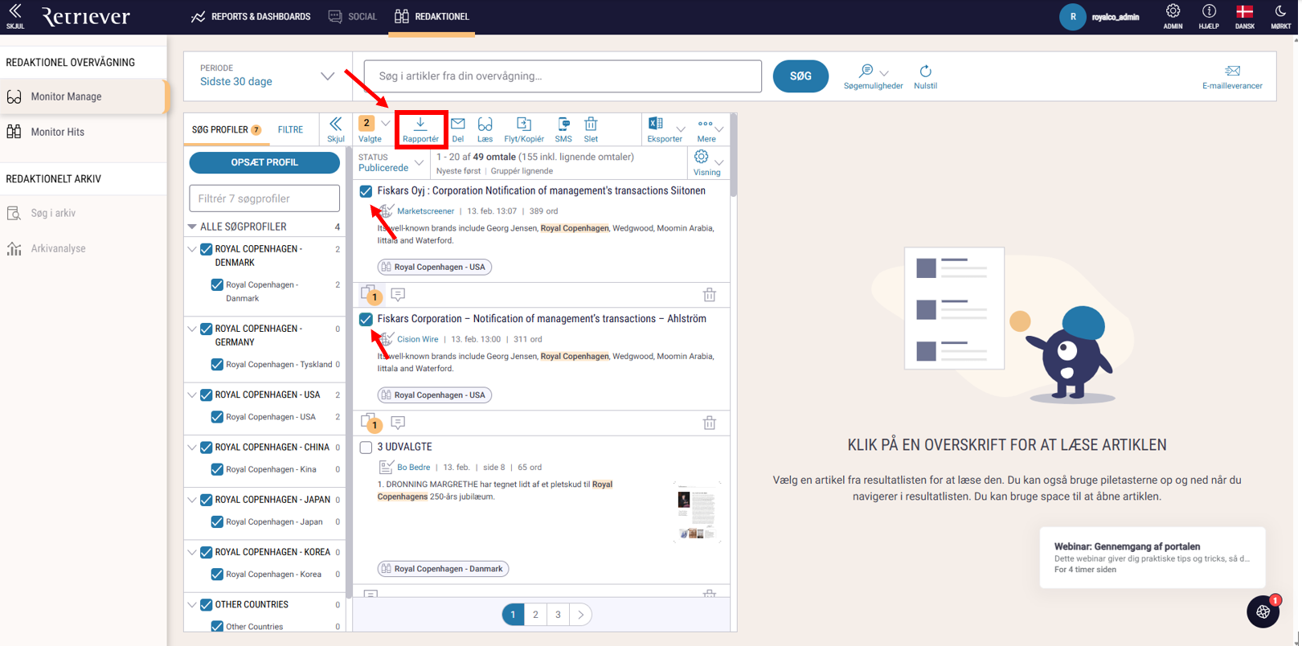
Task: Click the Nulstil reset icon
Action: pos(926,71)
